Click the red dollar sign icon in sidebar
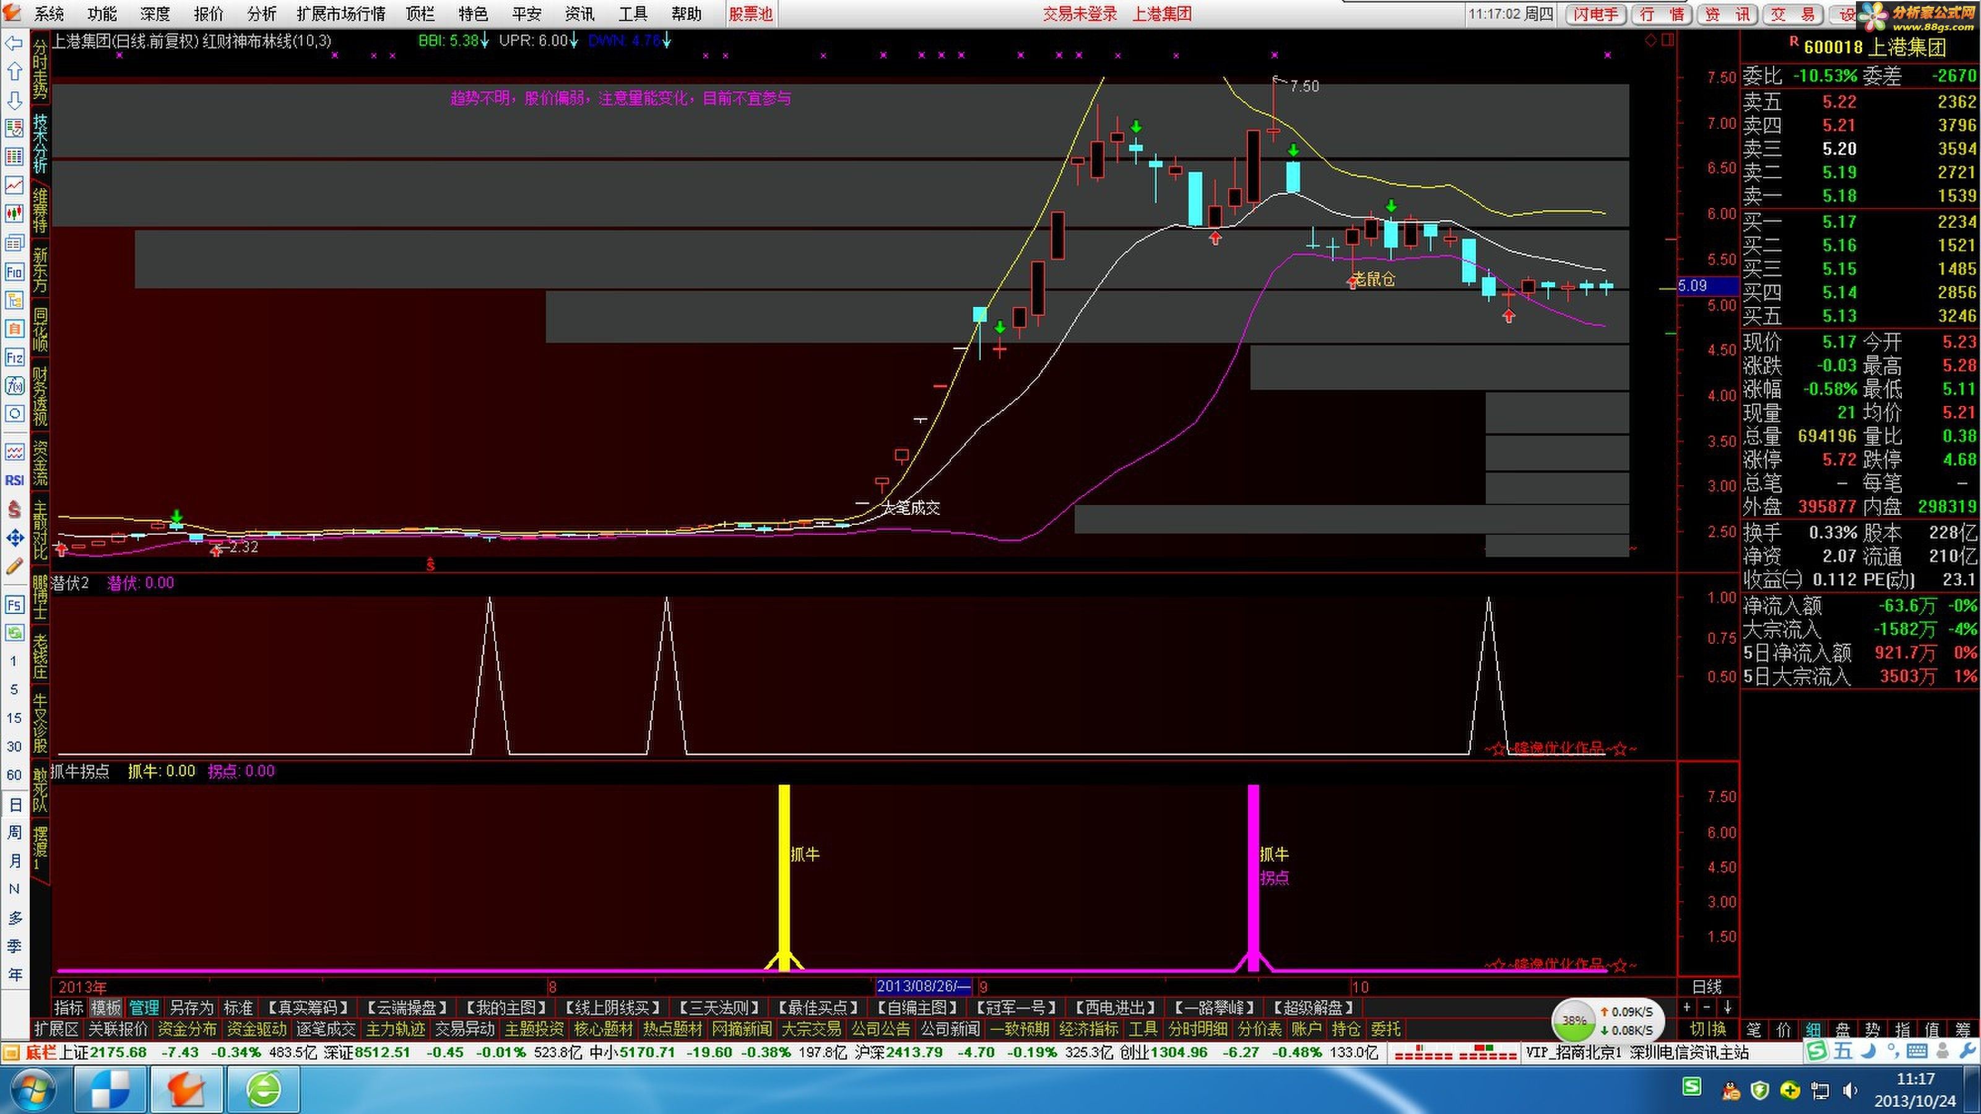The width and height of the screenshot is (1981, 1114). (x=15, y=509)
